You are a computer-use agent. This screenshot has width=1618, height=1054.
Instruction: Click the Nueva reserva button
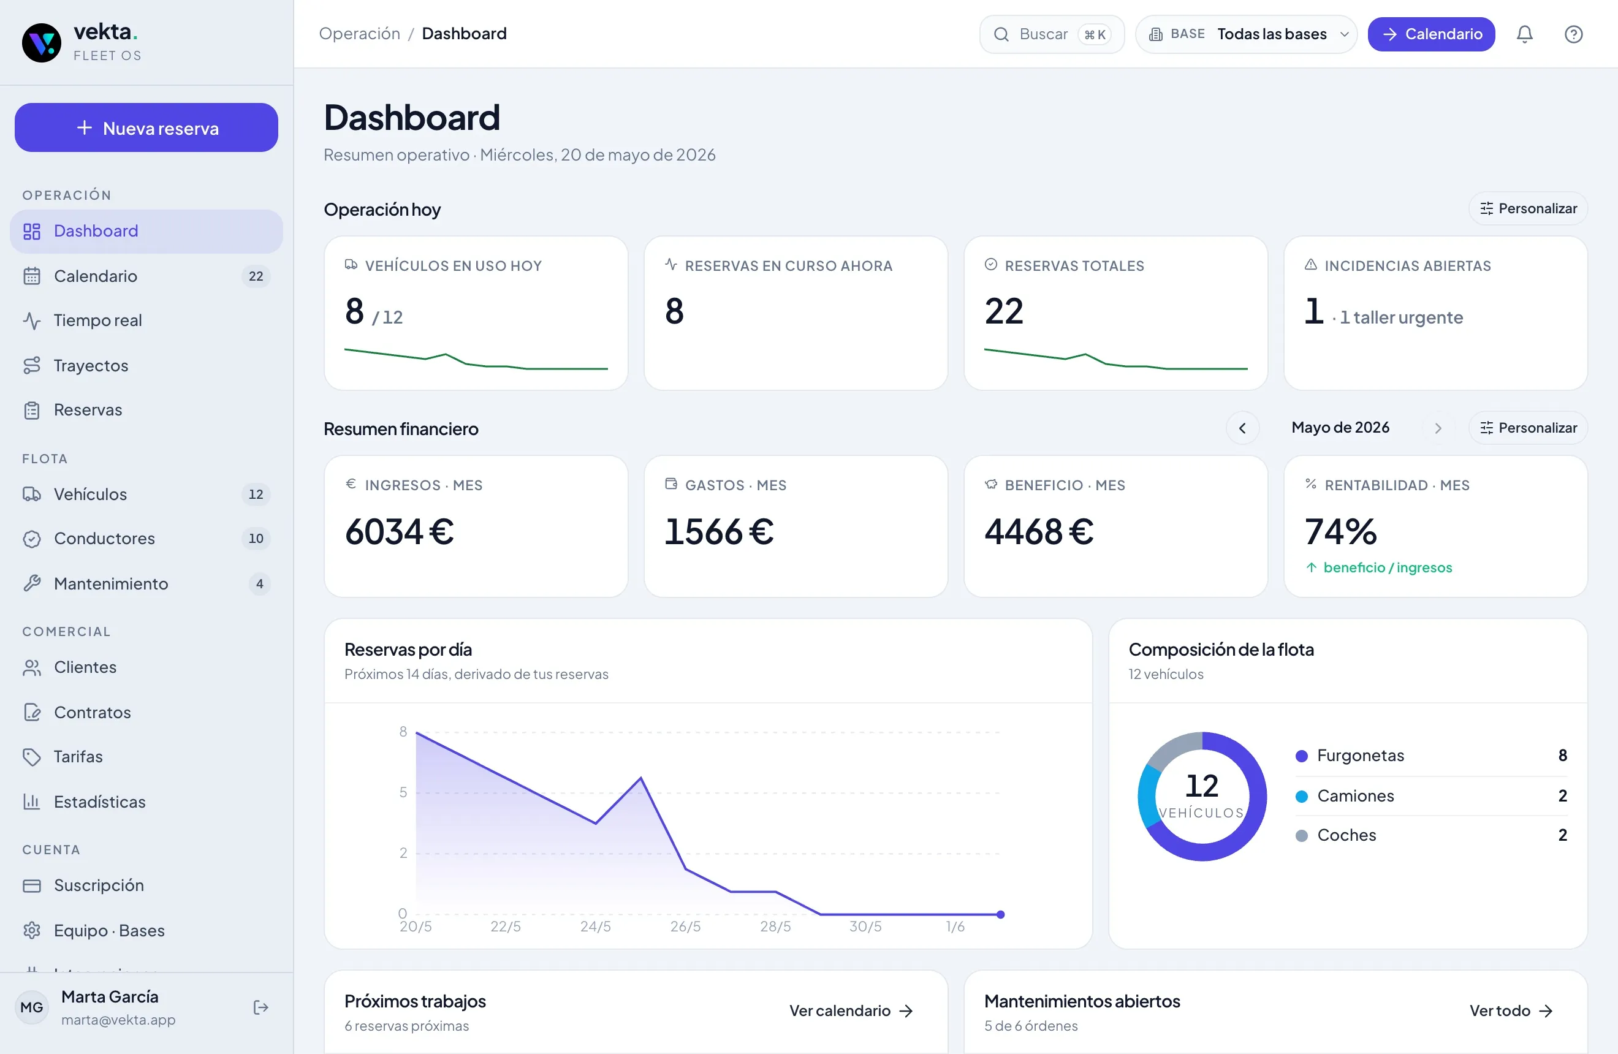[146, 127]
